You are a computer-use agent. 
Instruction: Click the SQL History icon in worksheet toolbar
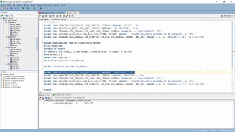coord(70,16)
